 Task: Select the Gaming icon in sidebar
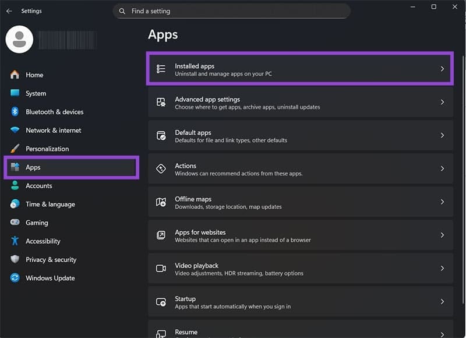tap(15, 223)
